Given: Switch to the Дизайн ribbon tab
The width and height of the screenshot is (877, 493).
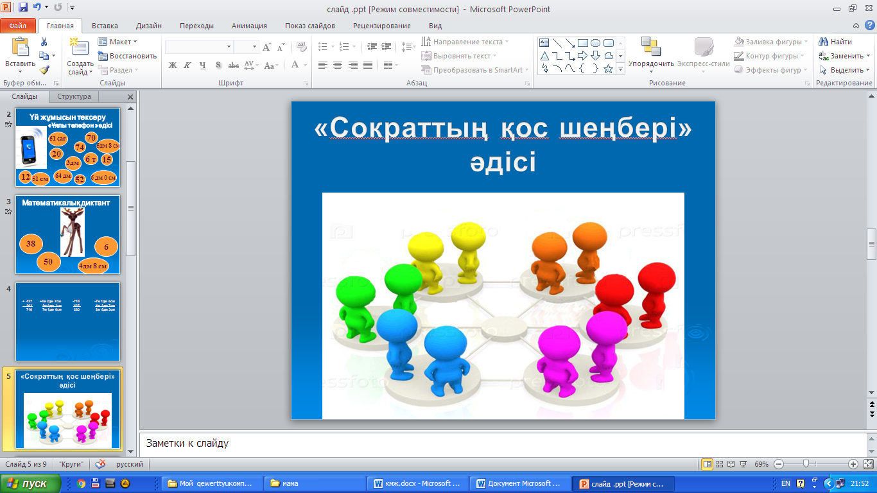Looking at the screenshot, I should [x=149, y=26].
